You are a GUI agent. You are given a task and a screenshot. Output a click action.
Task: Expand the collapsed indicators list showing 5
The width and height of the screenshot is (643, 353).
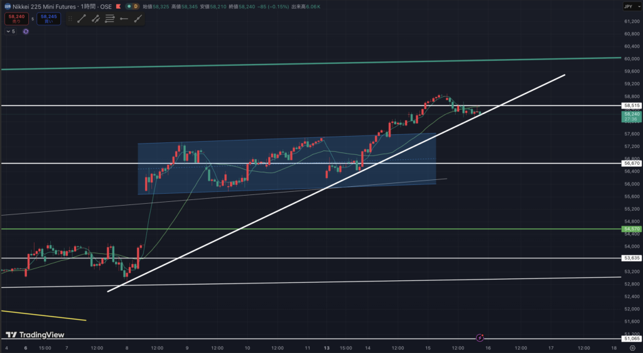(x=11, y=31)
